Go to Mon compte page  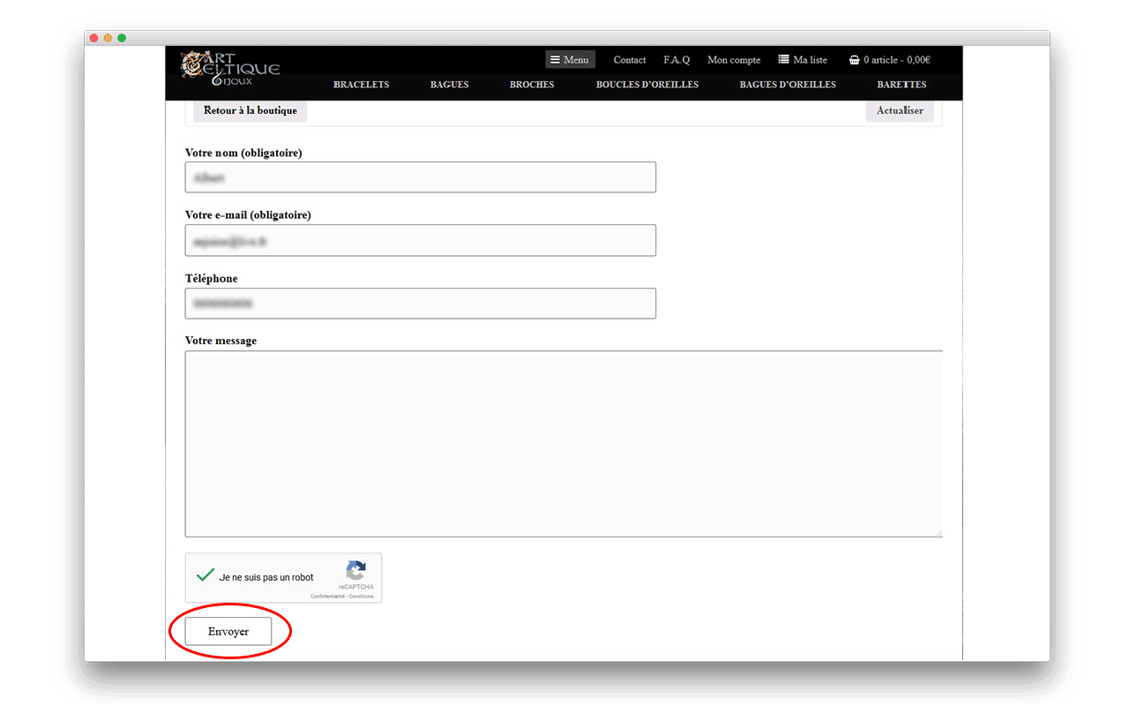tap(734, 60)
